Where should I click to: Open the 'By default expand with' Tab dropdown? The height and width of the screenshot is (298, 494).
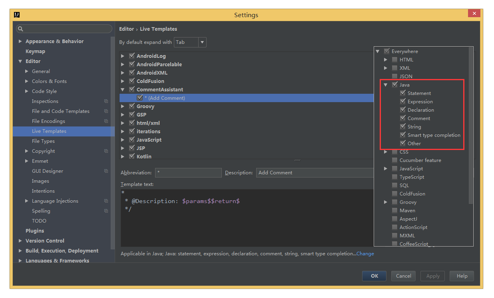coord(190,42)
